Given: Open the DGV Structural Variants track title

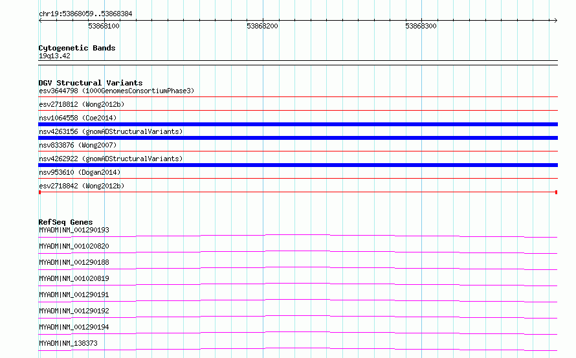Looking at the screenshot, I should point(91,83).
